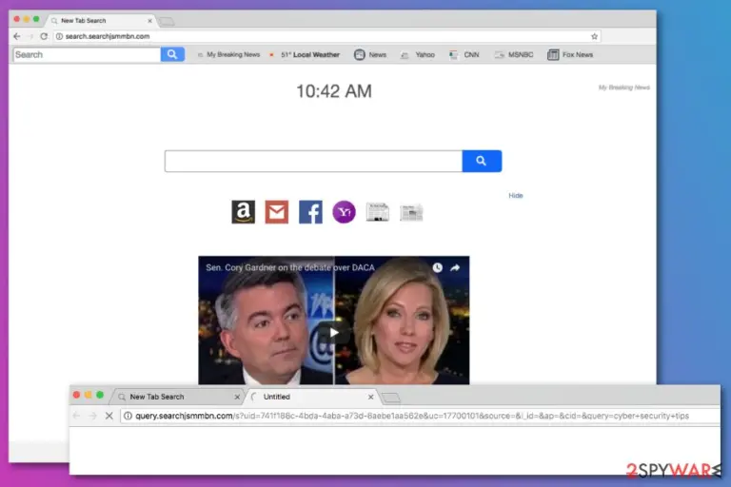Stop loading the page with the X button
Screen dimensions: 731x487
point(109,416)
